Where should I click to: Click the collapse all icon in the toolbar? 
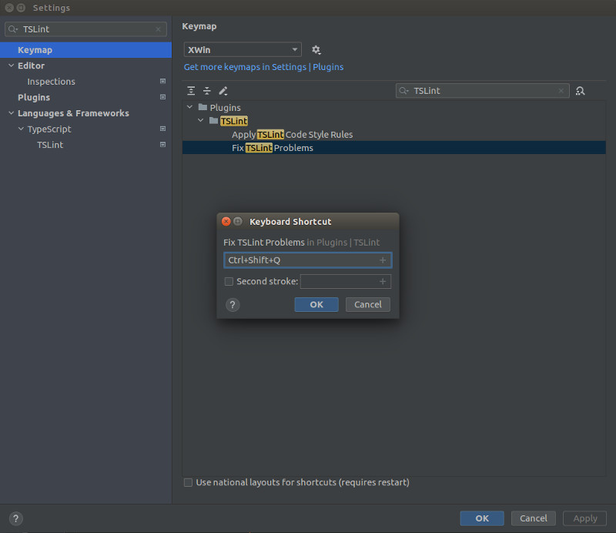pos(206,90)
